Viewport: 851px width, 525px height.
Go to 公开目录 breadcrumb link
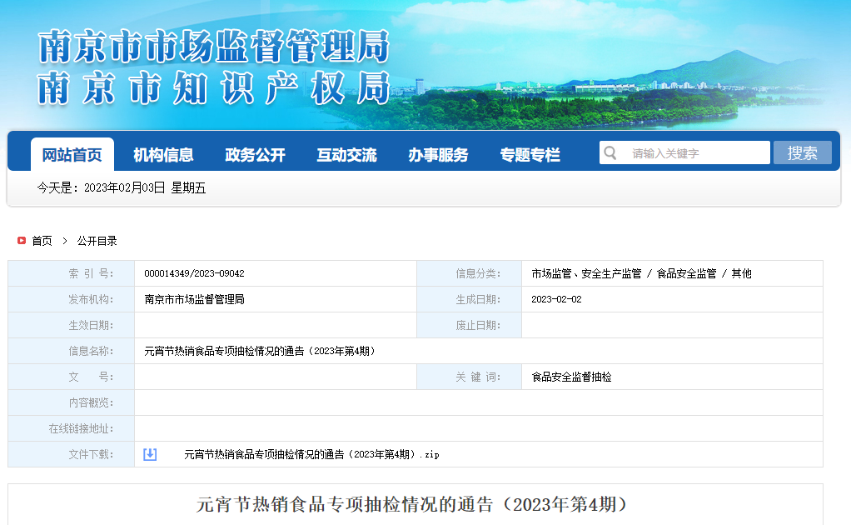(97, 241)
